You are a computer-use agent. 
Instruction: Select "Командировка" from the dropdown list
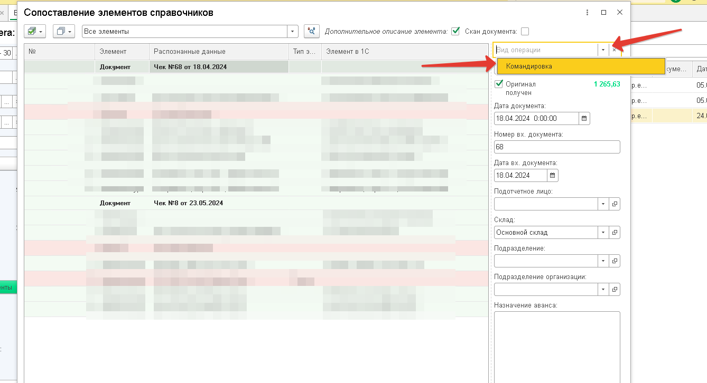580,66
